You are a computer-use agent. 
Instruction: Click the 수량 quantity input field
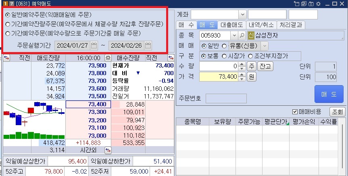click(219, 66)
